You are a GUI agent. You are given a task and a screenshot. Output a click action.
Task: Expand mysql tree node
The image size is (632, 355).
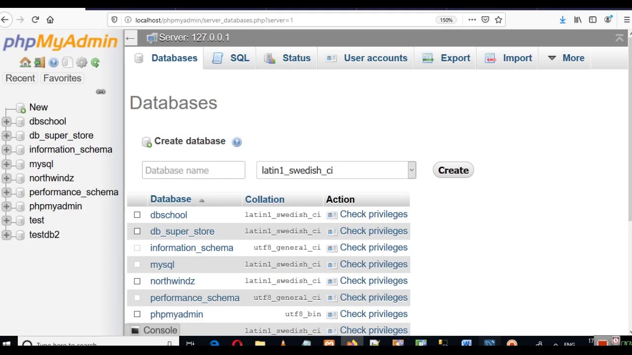click(x=6, y=164)
